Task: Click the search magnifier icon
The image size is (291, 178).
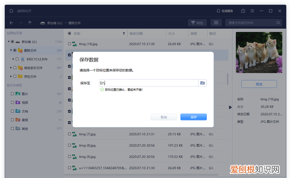Action: (278, 23)
